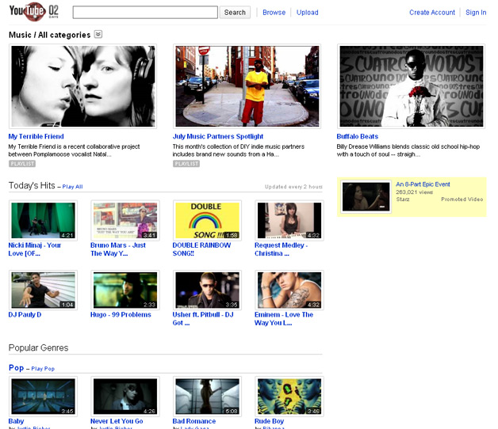This screenshot has width=498, height=429.
Task: Open the Double Rainbow Song thumbnail
Action: 208,220
